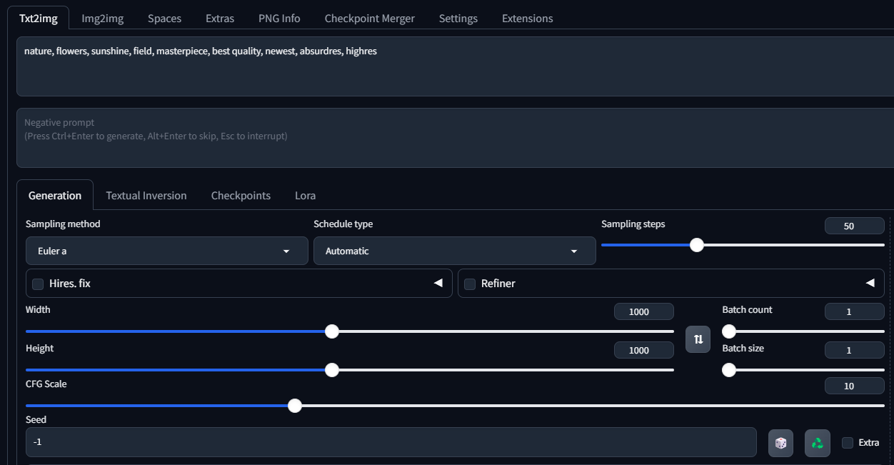Select the Textual Inversion sub-tab

pos(146,196)
